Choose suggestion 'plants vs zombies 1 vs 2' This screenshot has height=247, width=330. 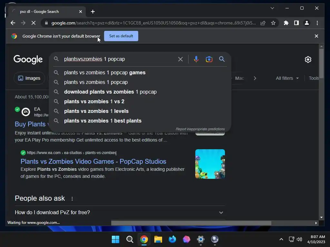click(x=140, y=101)
